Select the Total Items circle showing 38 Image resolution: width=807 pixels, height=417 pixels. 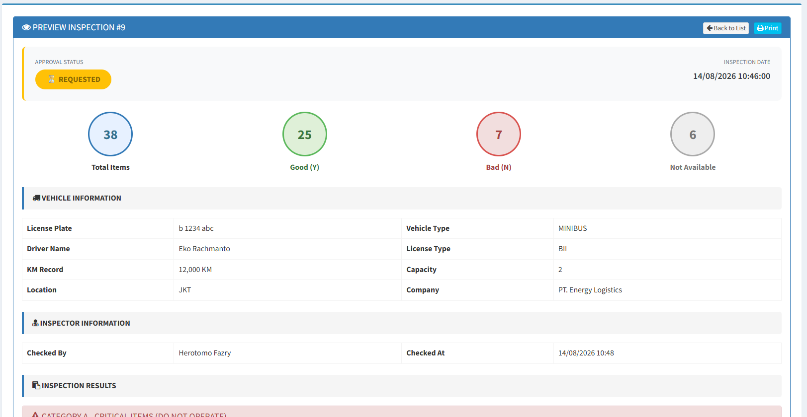(110, 134)
